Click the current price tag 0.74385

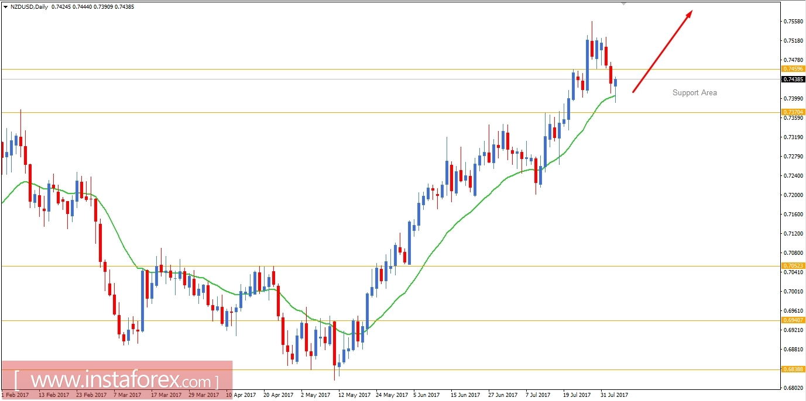(793, 79)
